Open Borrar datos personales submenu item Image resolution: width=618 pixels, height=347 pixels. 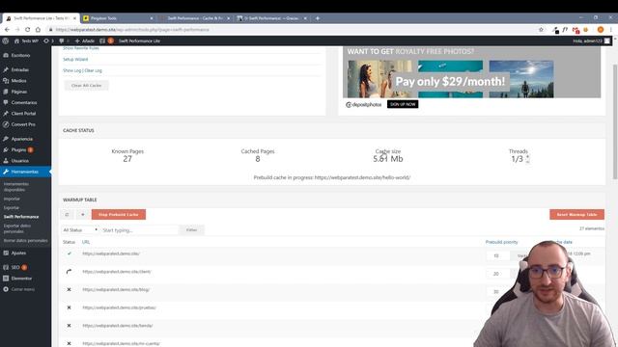click(x=26, y=240)
